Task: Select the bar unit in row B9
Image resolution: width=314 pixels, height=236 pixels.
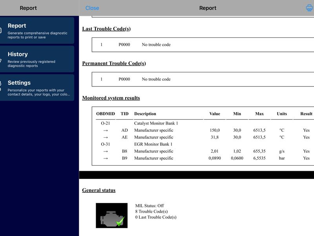Action: (282, 158)
